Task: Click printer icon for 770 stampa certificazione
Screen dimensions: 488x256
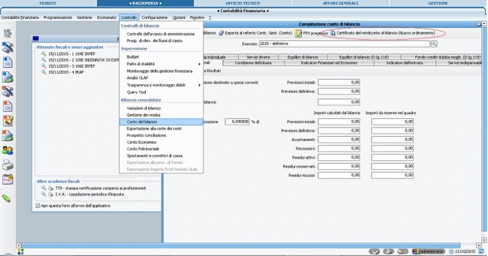Action: pos(51,189)
